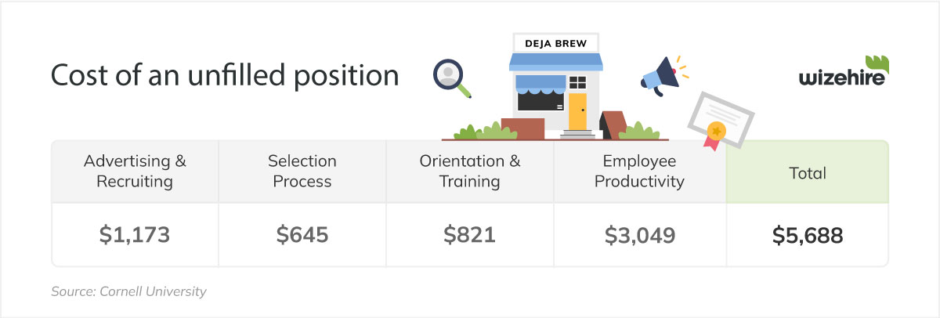
Task: Click the $5,688 total value
Action: (807, 235)
